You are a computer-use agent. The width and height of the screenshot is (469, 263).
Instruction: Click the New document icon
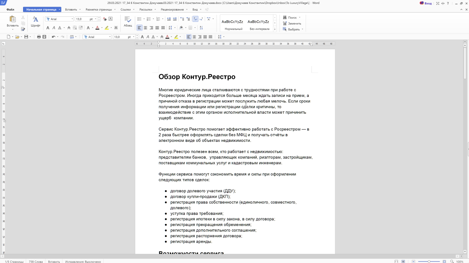point(9,37)
